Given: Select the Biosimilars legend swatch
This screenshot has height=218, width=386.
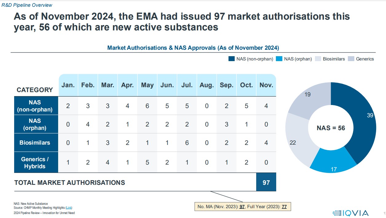Looking at the screenshot, I should 318,59.
